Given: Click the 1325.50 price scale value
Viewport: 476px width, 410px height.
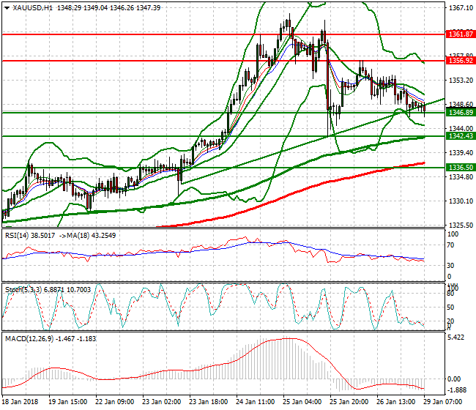Looking at the screenshot, I should 461,225.
